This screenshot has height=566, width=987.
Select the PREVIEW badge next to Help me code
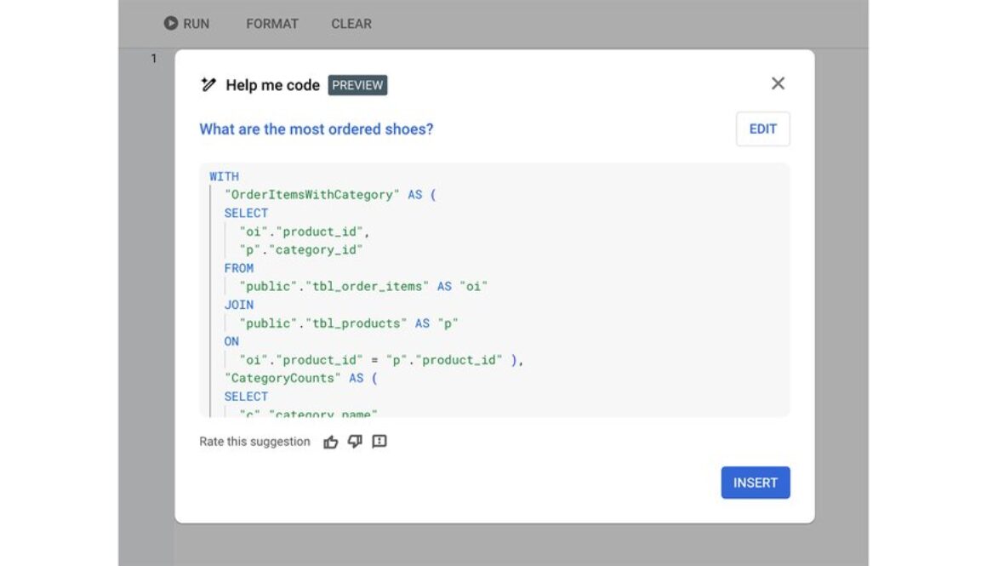pos(357,85)
